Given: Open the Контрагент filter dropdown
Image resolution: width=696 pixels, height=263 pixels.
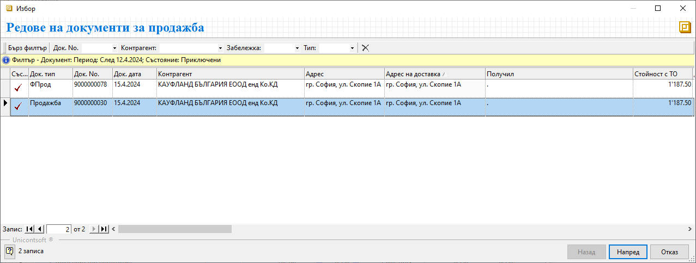Looking at the screenshot, I should click(220, 48).
